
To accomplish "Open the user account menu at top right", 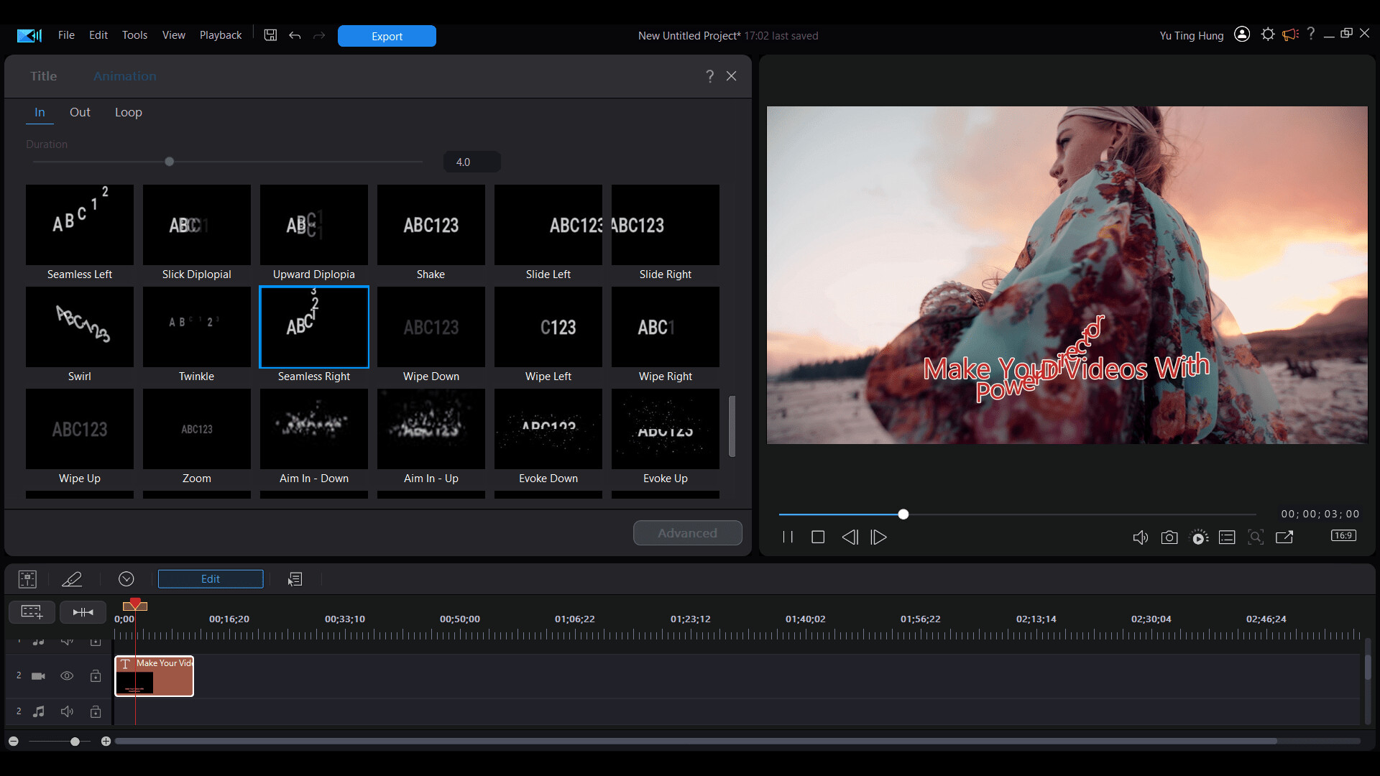I will (x=1241, y=34).
